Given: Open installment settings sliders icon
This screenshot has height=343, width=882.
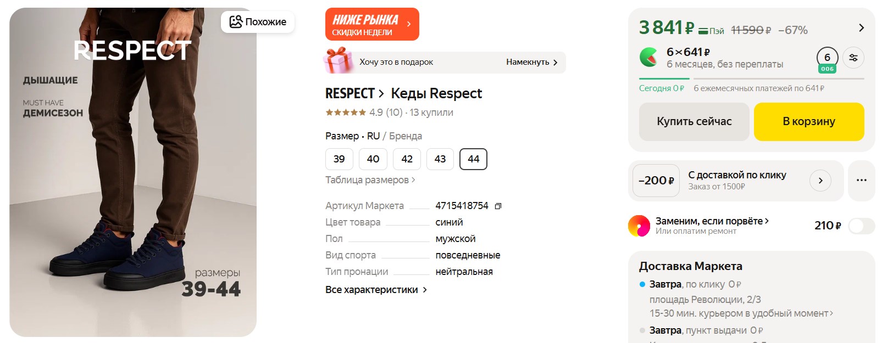Looking at the screenshot, I should [x=853, y=58].
